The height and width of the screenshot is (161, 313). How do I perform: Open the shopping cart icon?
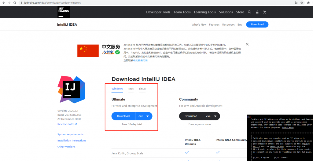tap(265, 12)
